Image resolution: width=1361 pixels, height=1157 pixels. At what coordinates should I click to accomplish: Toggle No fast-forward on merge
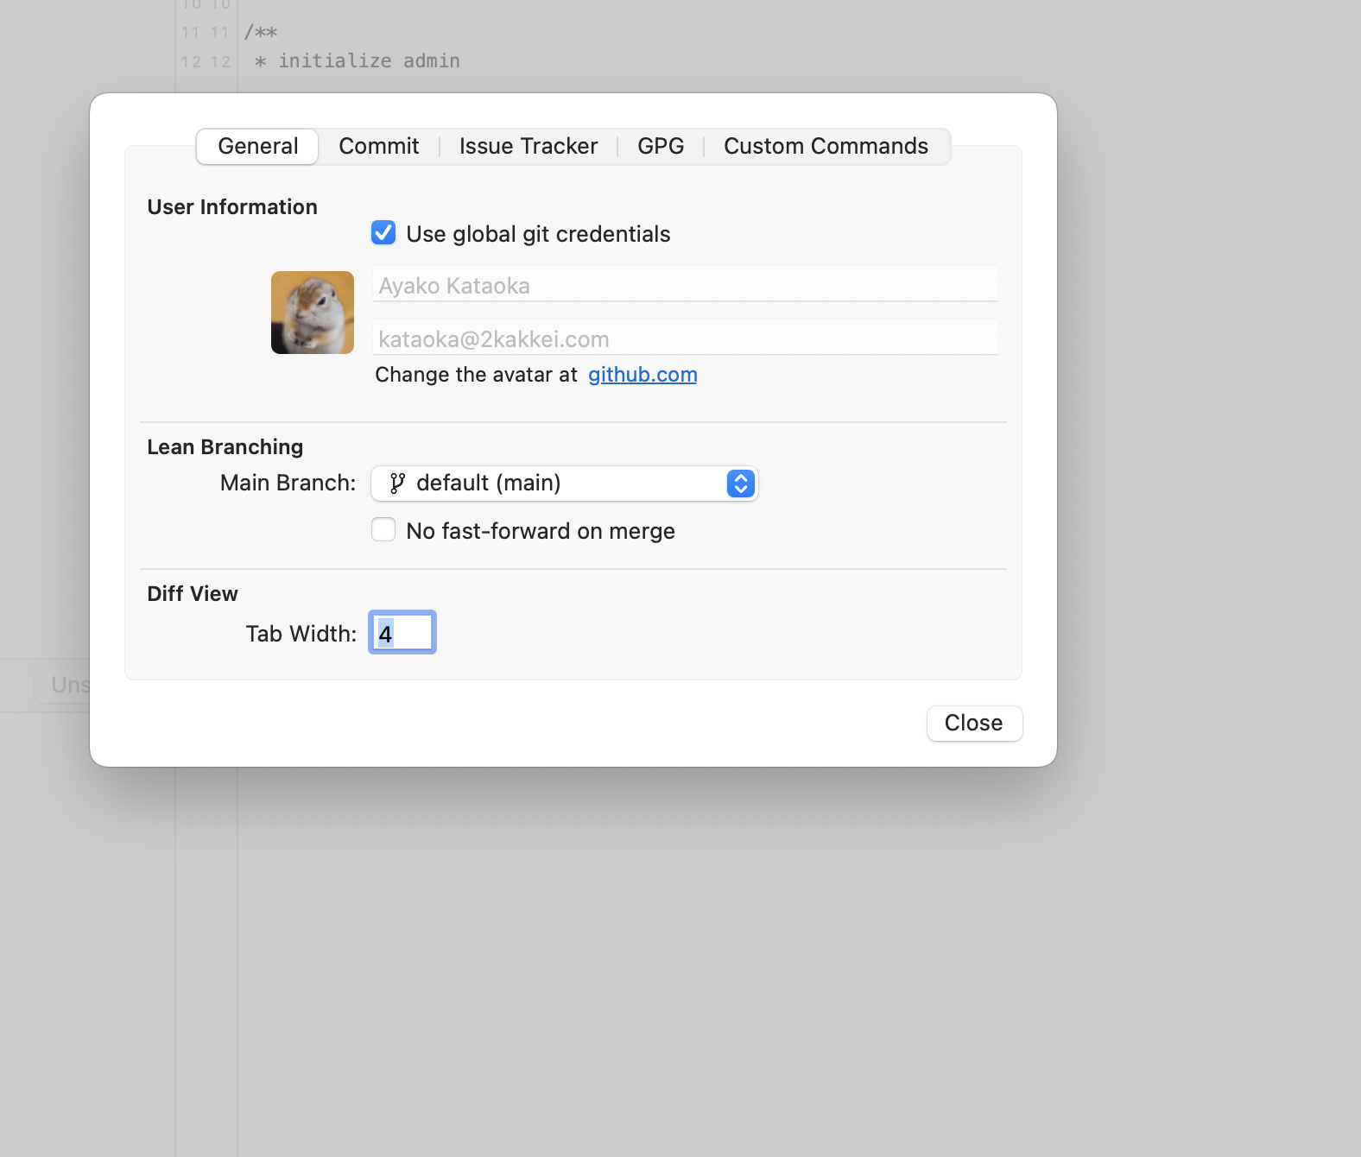383,530
